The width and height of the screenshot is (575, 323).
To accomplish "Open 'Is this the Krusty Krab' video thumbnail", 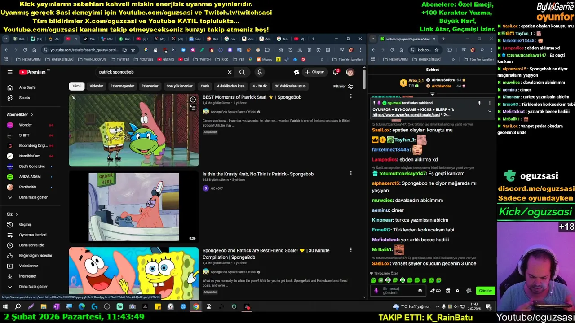I will pos(133,207).
